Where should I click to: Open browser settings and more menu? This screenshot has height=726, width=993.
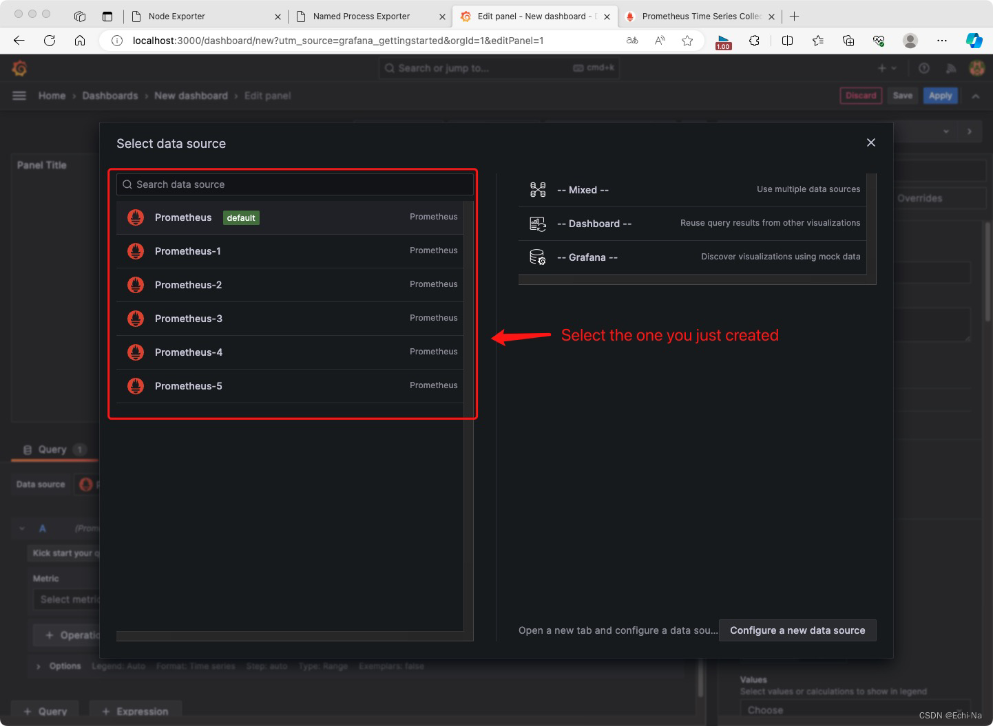click(x=942, y=41)
